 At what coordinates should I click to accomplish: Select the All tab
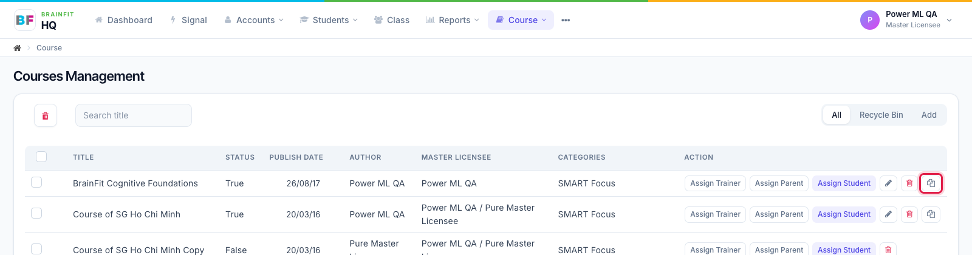(837, 115)
